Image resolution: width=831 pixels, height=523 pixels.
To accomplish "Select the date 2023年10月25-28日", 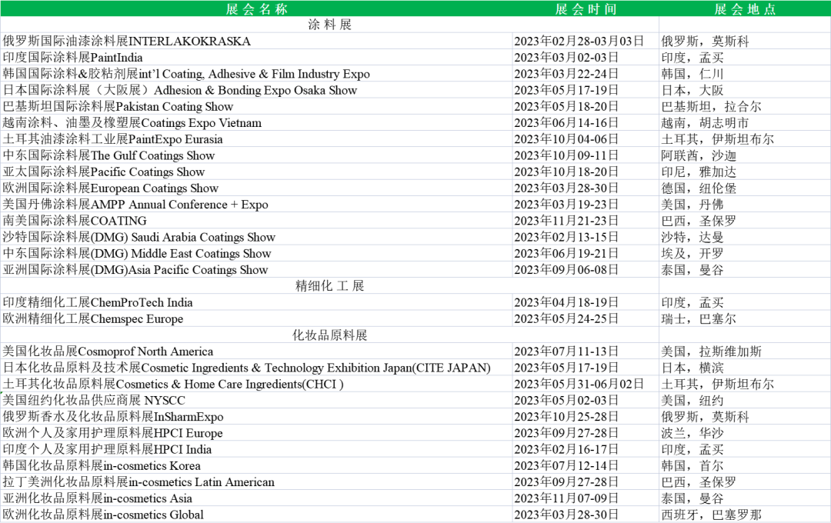I will [566, 417].
